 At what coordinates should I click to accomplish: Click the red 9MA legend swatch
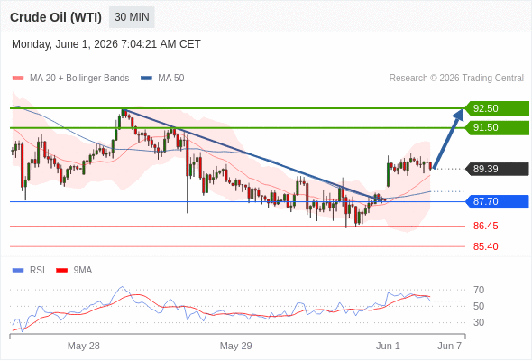tap(61, 271)
